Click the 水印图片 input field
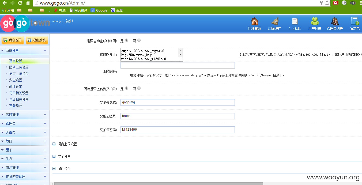Image resolution: width=362 pixels, height=185 pixels. (x=178, y=65)
